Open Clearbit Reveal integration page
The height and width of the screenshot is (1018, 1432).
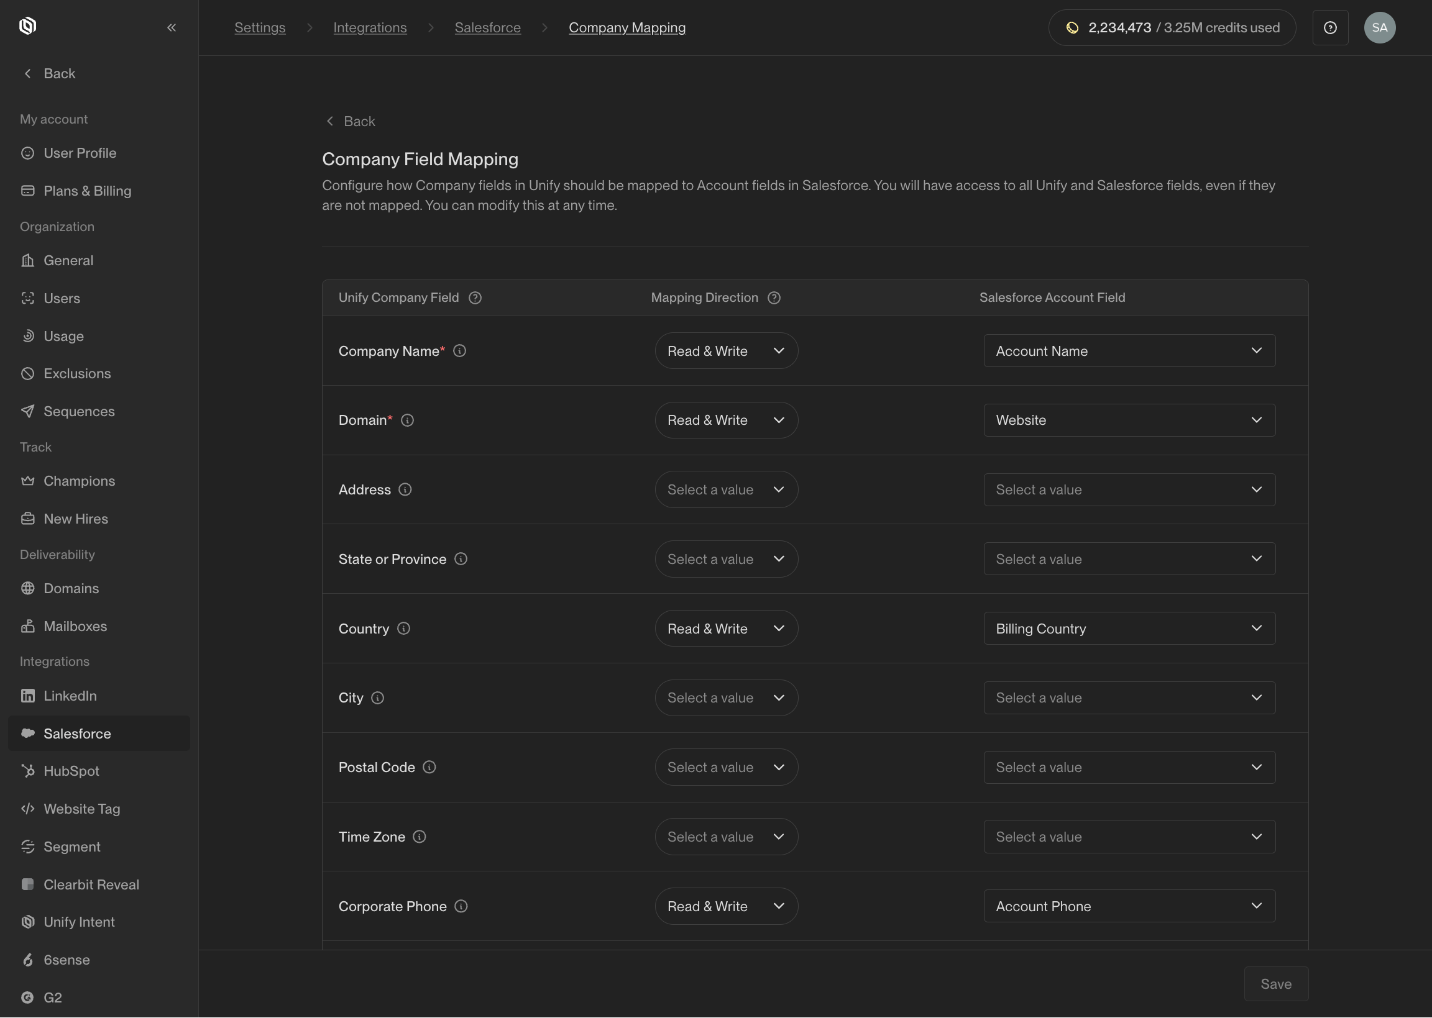[91, 884]
